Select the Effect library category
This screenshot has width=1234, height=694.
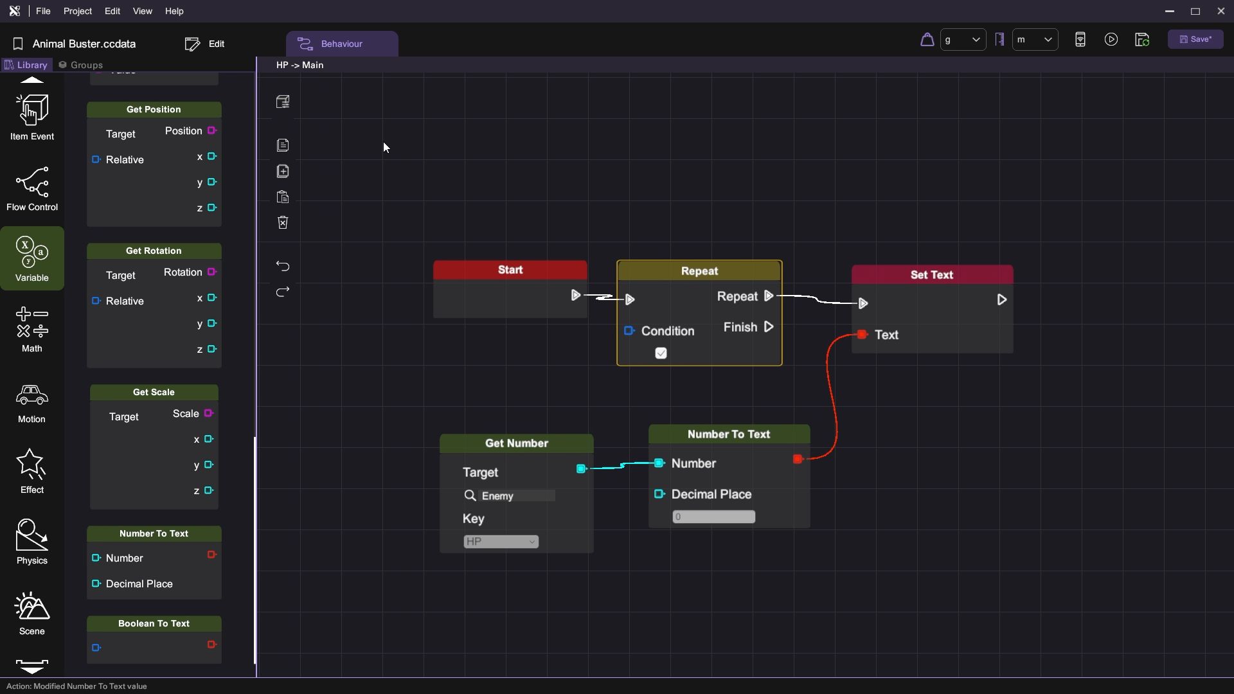[x=32, y=471]
